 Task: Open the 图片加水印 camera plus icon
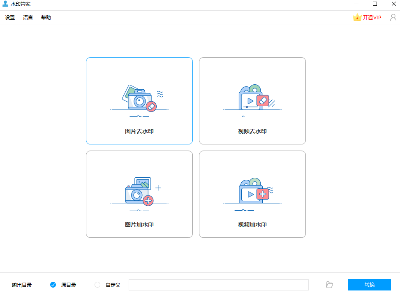(x=139, y=194)
